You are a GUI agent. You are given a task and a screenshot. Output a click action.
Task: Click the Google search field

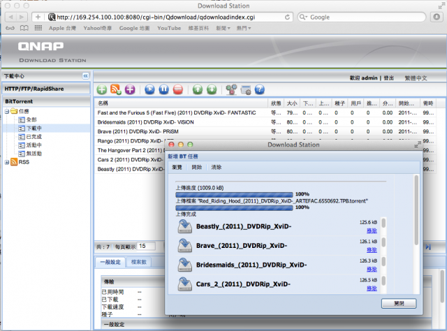tap(362, 17)
